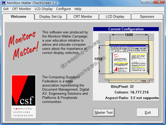Image resolution: width=166 pixels, height=125 pixels.
Task: Open the Exit menu in menu bar
Action: [6, 9]
